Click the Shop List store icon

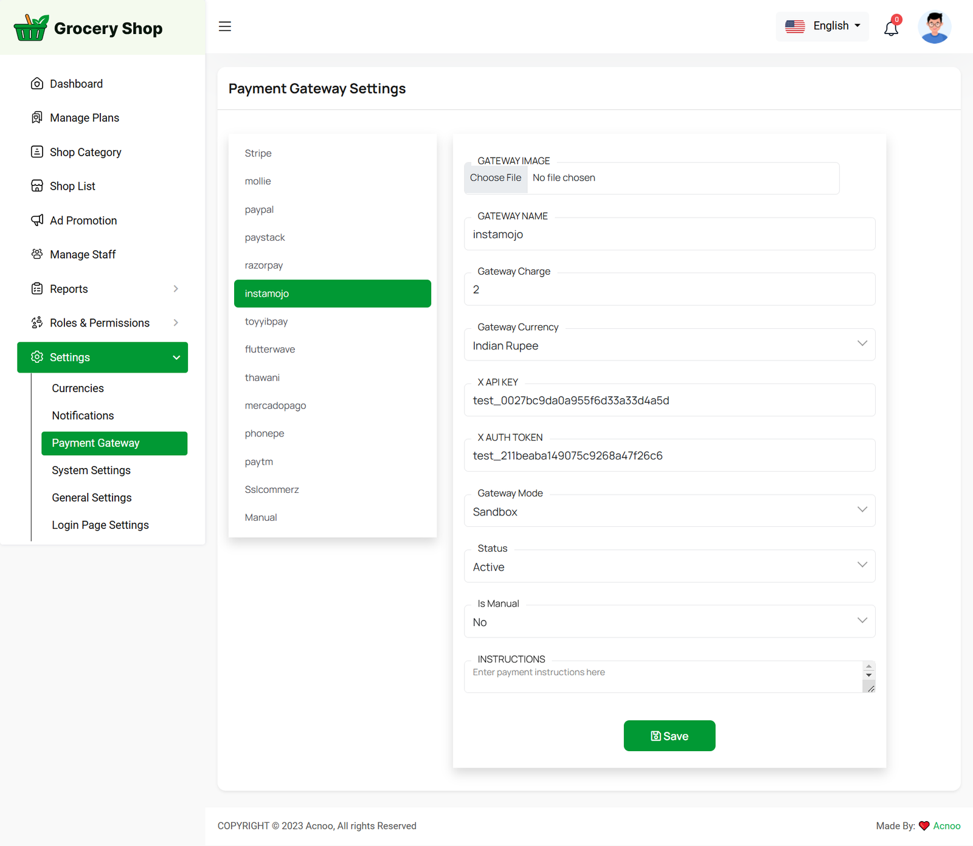pyautogui.click(x=37, y=186)
